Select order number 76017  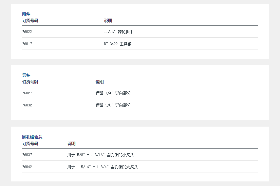click(x=27, y=44)
